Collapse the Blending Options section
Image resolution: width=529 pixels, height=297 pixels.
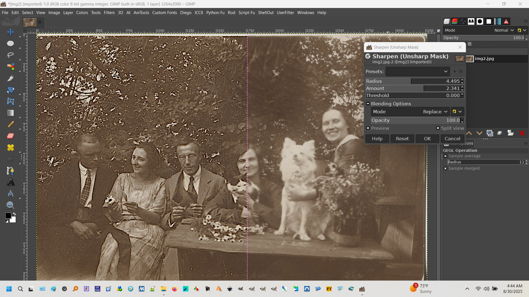pyautogui.click(x=368, y=104)
